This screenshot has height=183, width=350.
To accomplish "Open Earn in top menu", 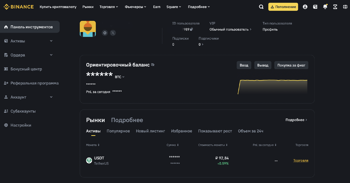I will pyautogui.click(x=157, y=7).
